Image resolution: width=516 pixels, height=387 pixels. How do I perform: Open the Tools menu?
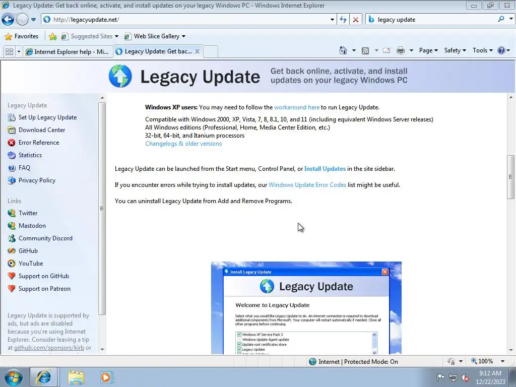pos(483,50)
